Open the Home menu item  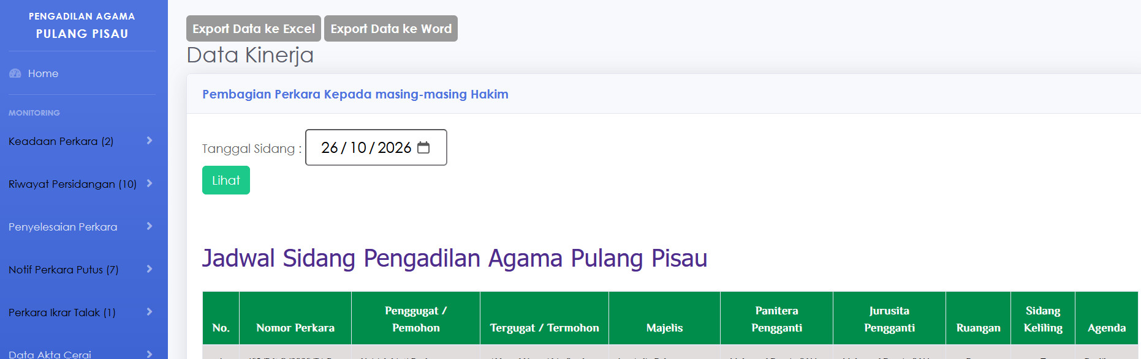[82, 73]
